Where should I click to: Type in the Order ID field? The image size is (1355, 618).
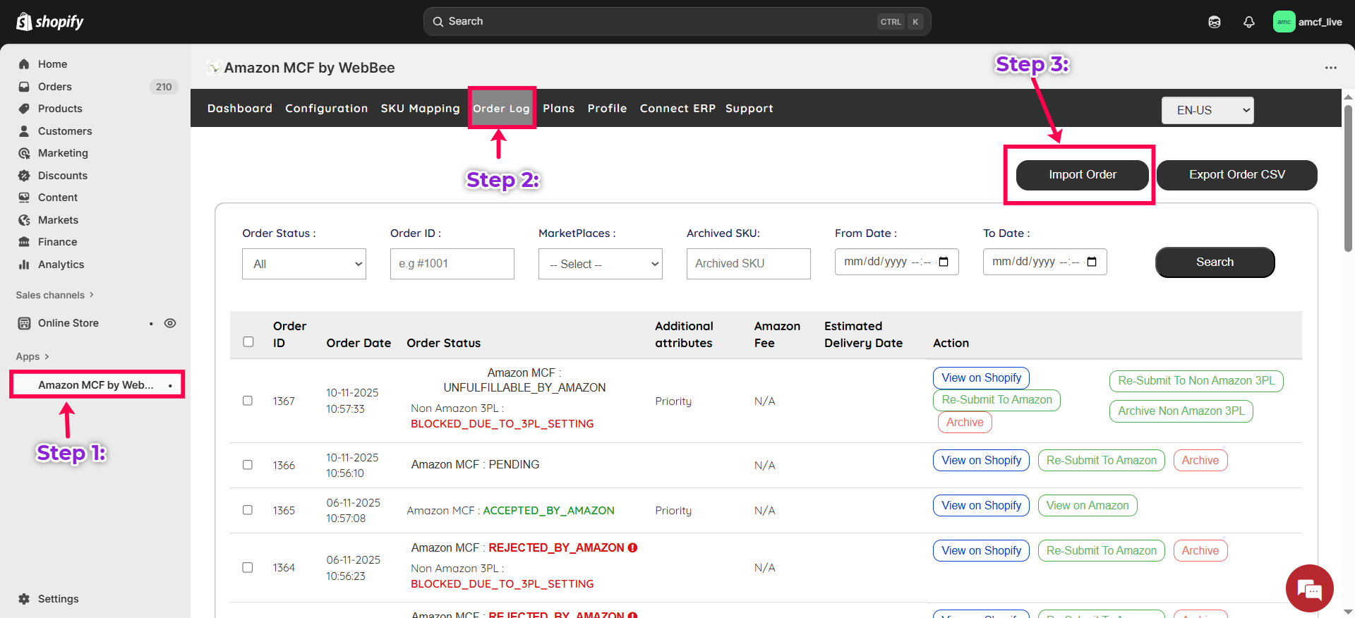click(x=452, y=264)
